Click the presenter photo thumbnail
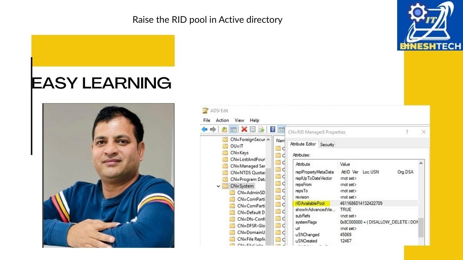463x260 pixels. [109, 175]
